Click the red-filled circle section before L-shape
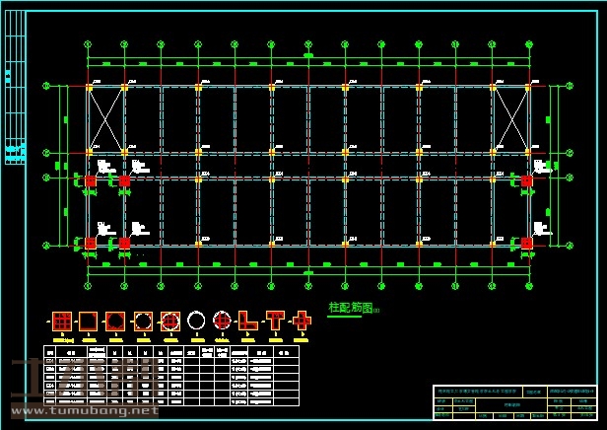607x430 pixels. click(x=222, y=321)
